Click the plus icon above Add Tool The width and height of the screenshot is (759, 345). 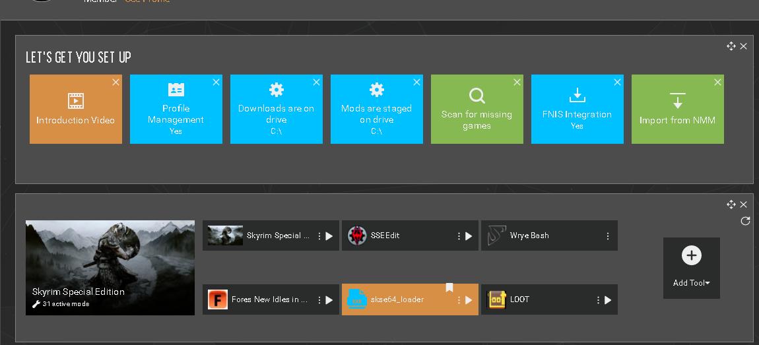(x=692, y=255)
